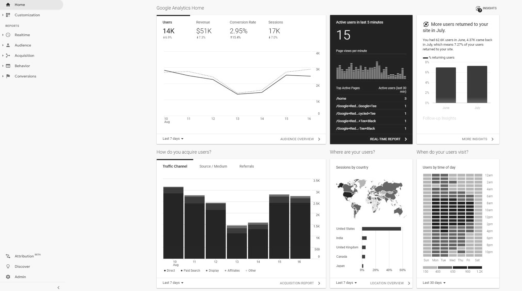The height and width of the screenshot is (291, 522).
Task: Open the Location Overview link
Action: coord(387,283)
